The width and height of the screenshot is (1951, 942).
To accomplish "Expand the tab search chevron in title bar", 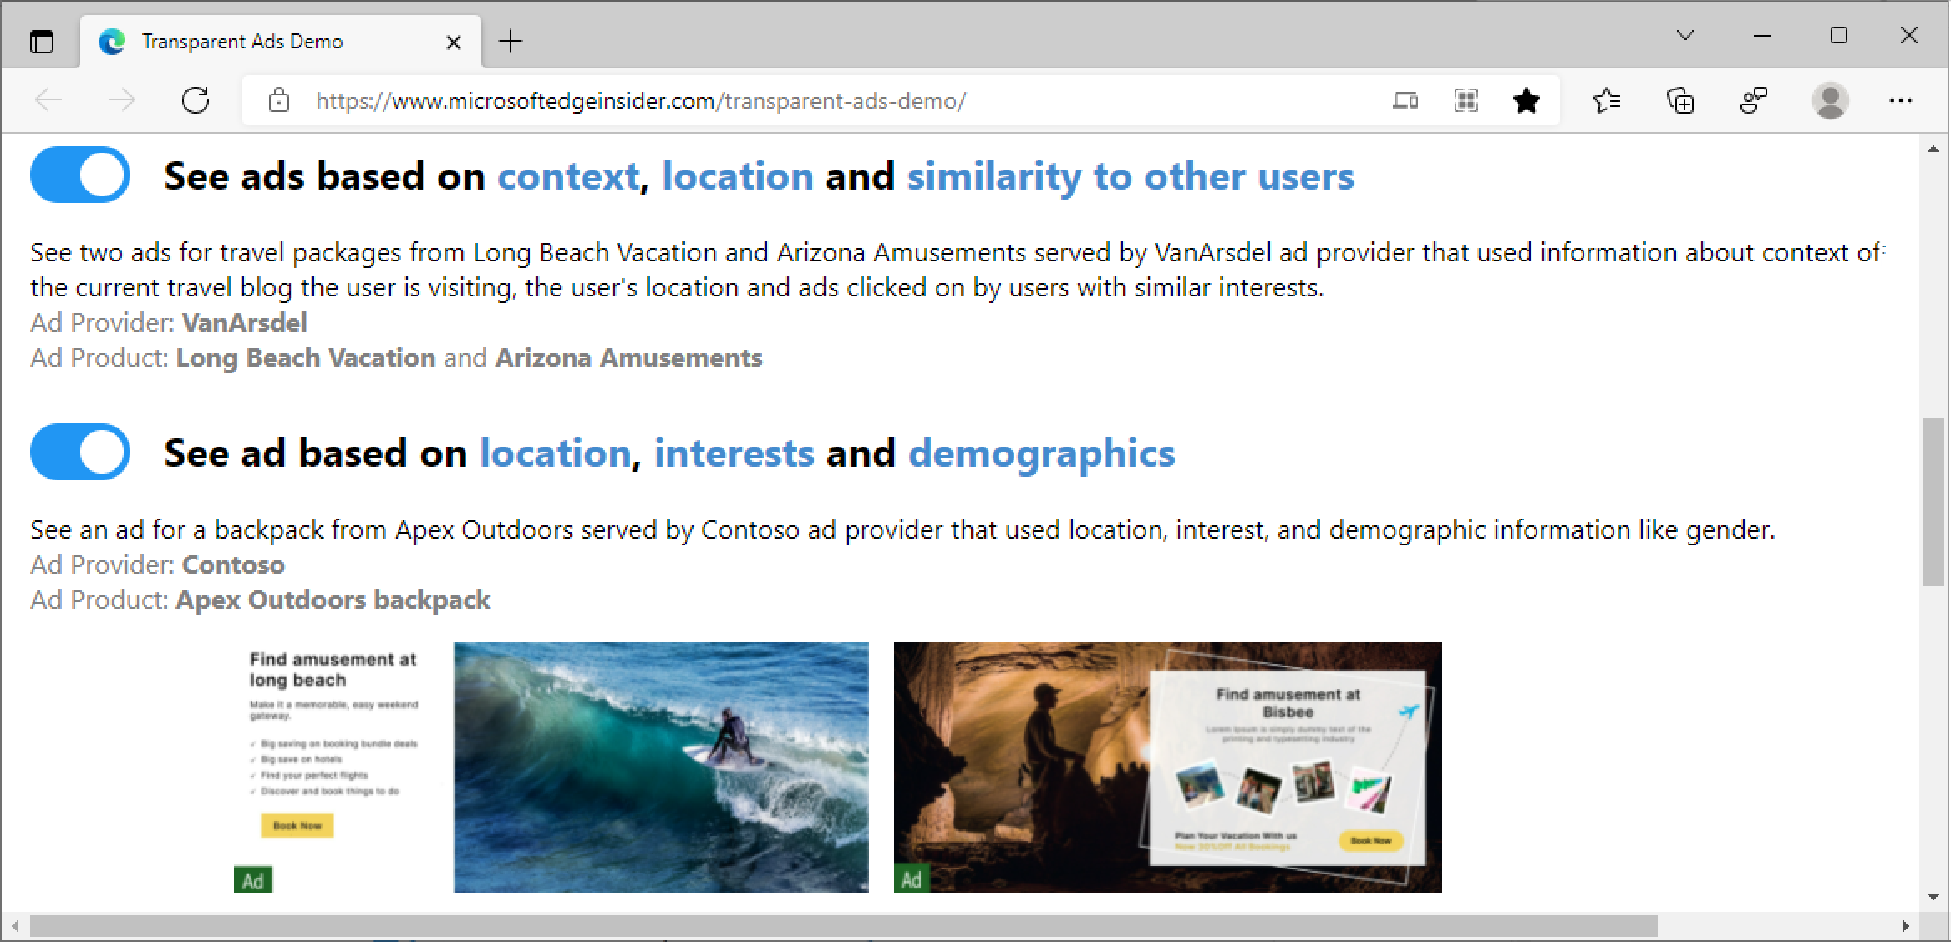I will 1685,35.
